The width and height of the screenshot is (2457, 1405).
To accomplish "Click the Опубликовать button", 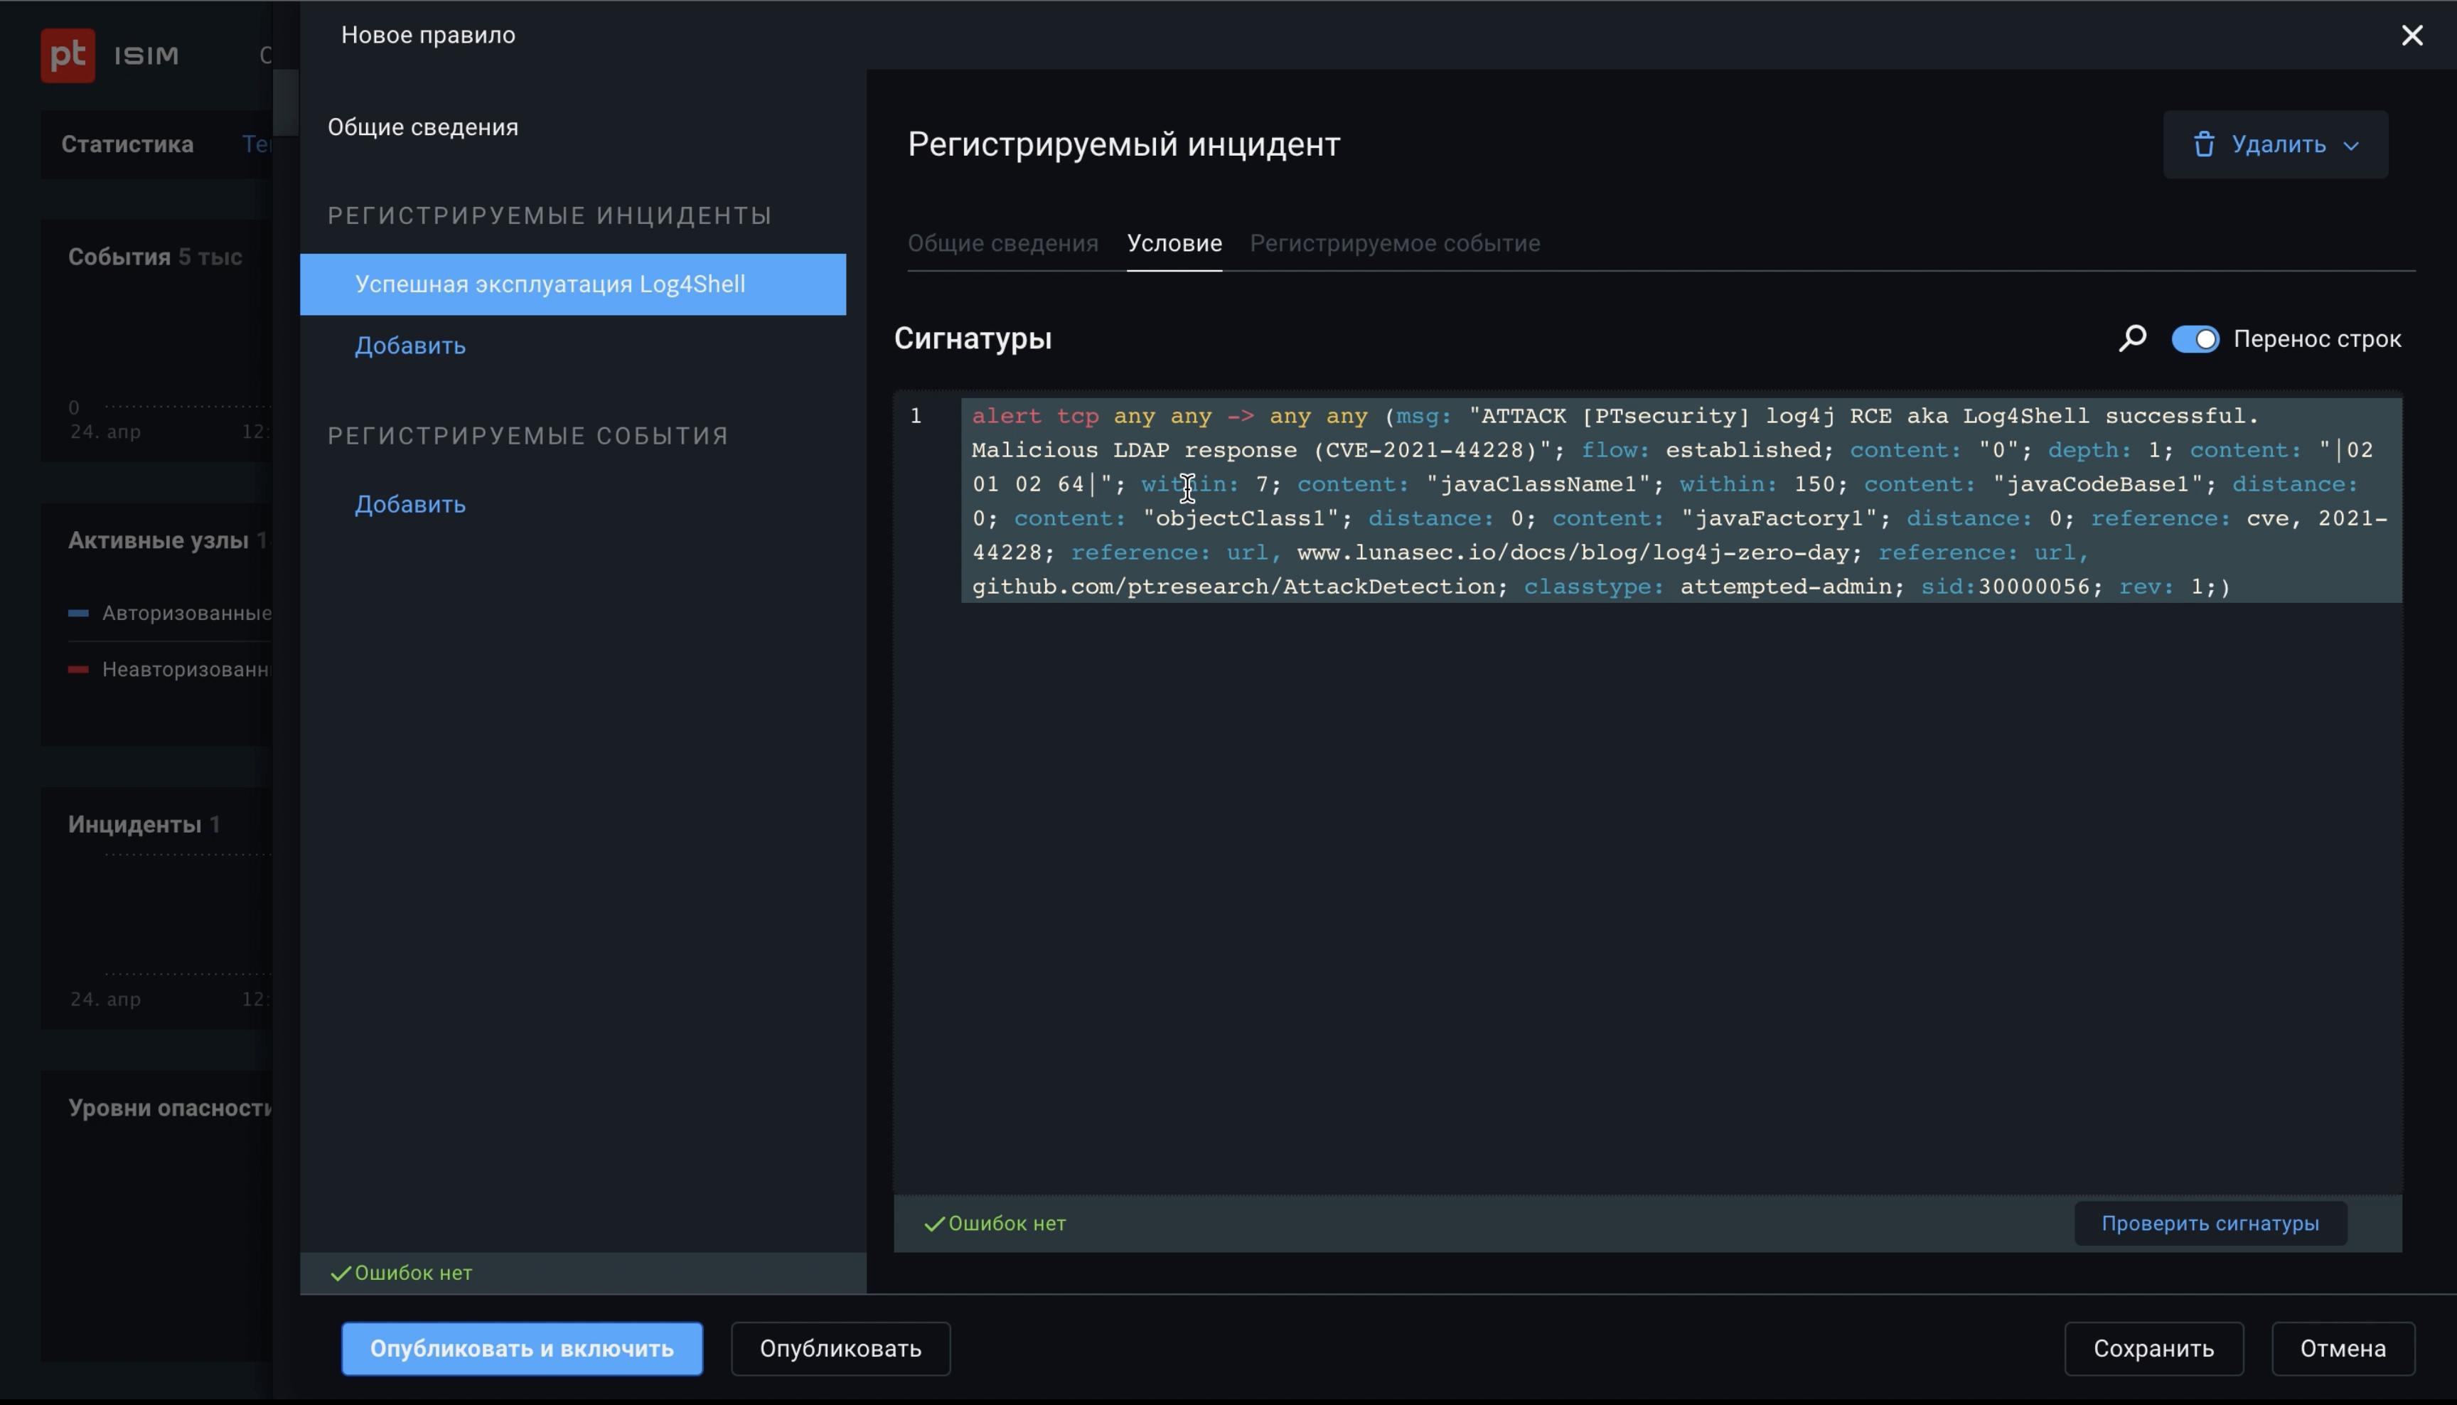I will (x=839, y=1348).
